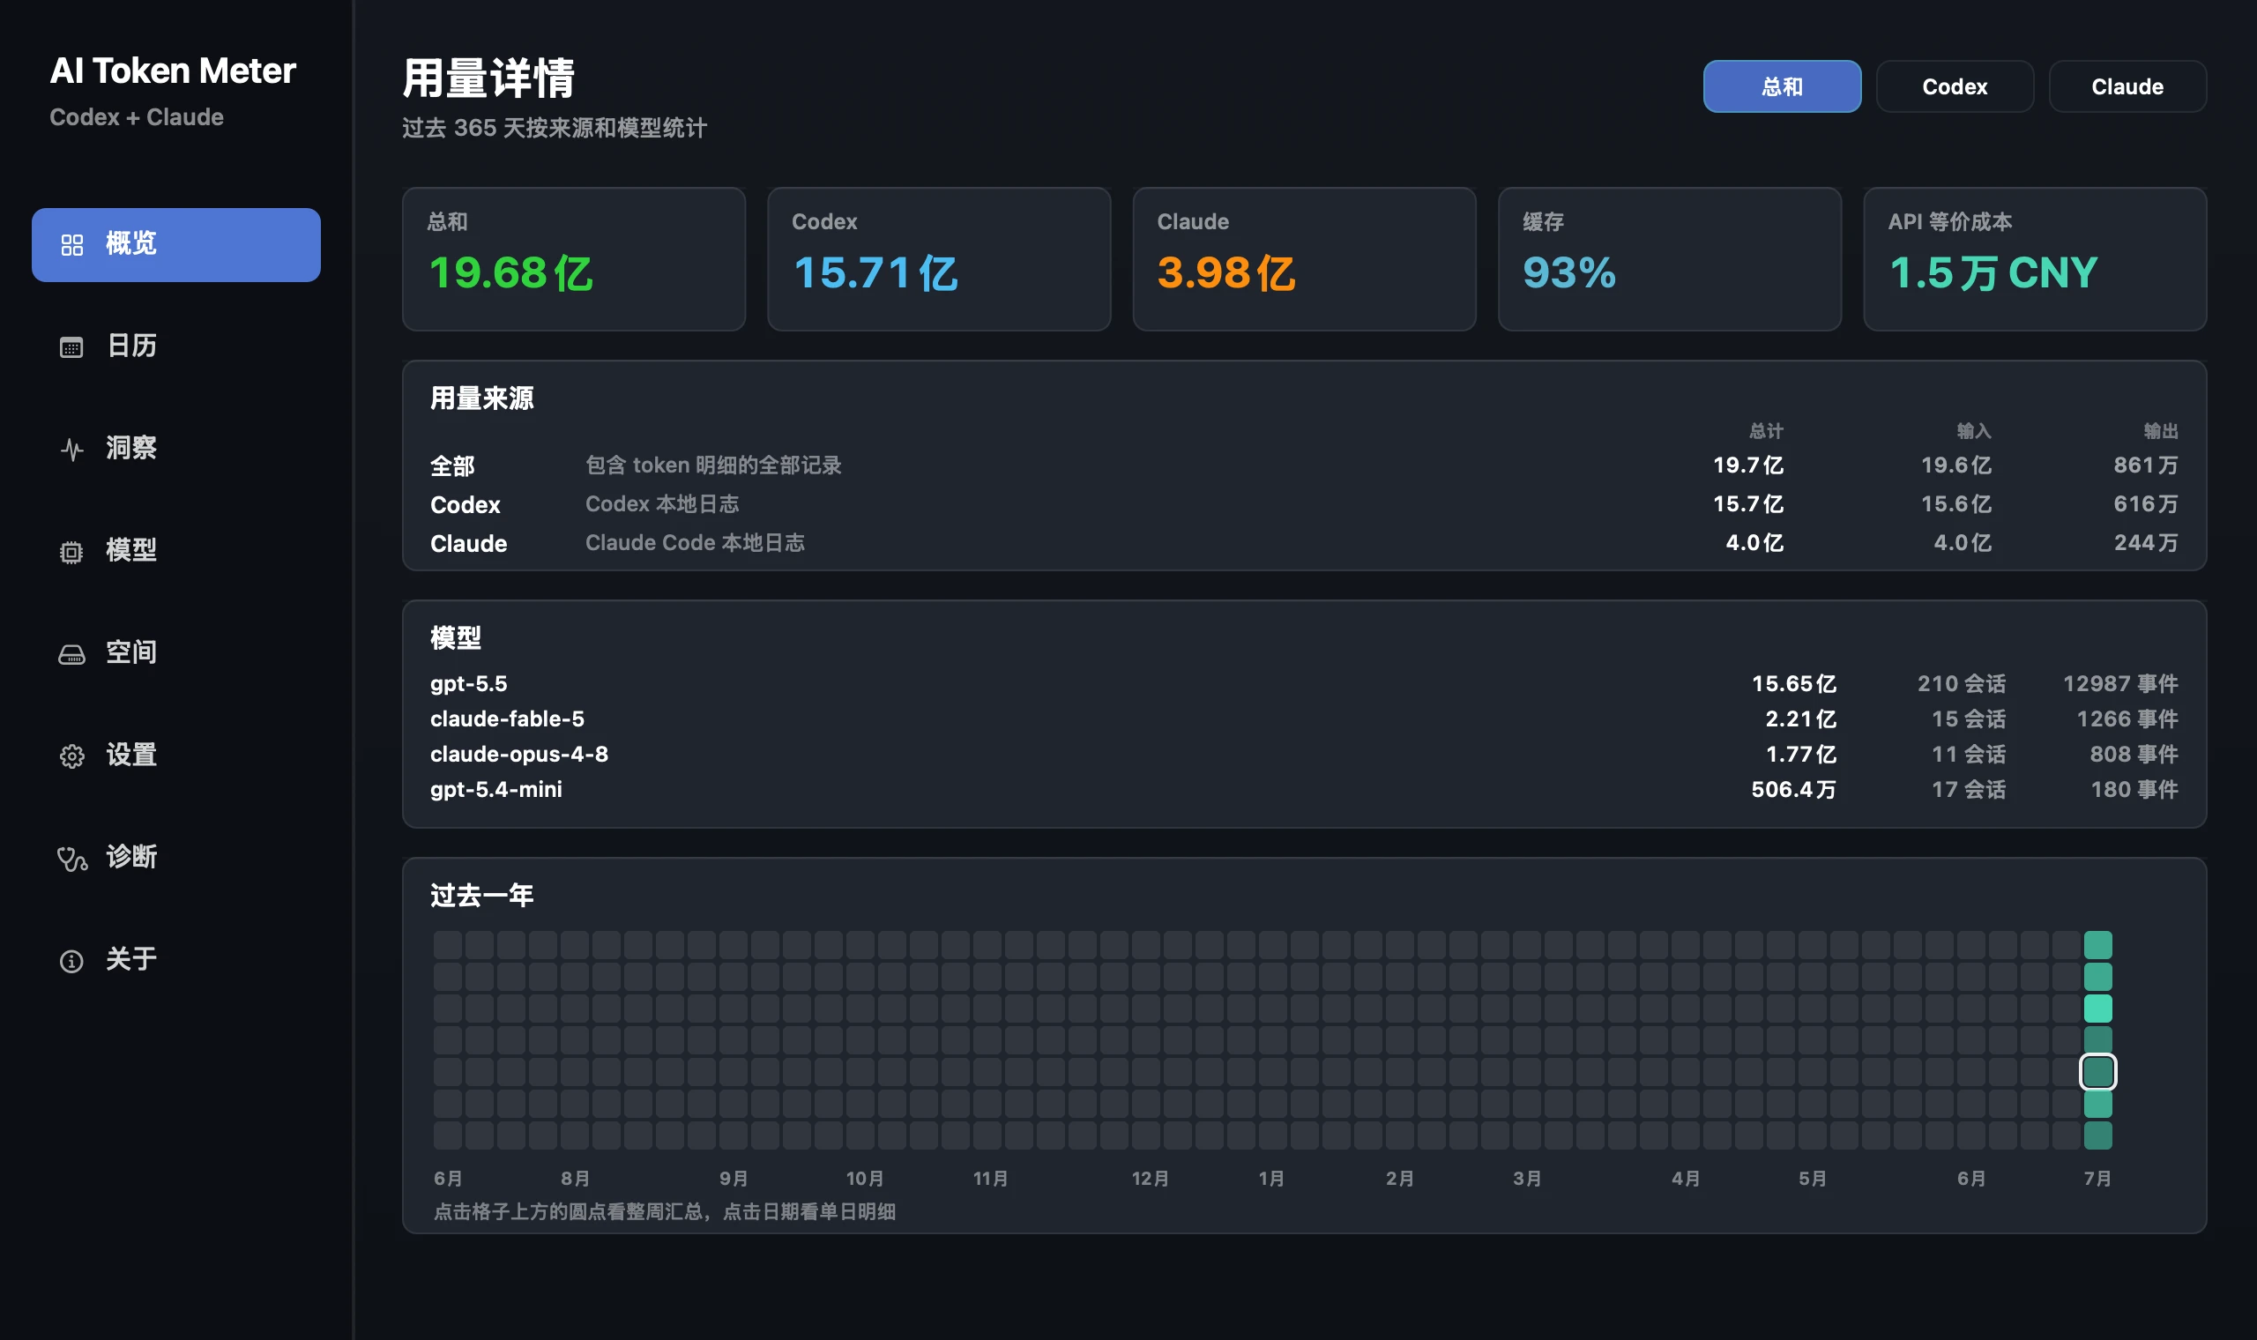Switch to the Codex filter tab
The height and width of the screenshot is (1340, 2257).
(x=1955, y=86)
